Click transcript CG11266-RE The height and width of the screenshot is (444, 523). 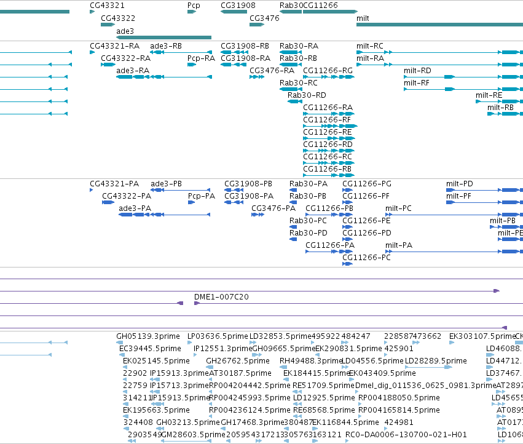click(x=329, y=138)
